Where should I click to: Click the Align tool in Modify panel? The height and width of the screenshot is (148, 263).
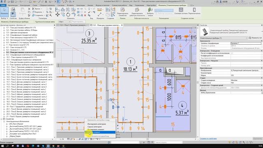(x=58, y=10)
